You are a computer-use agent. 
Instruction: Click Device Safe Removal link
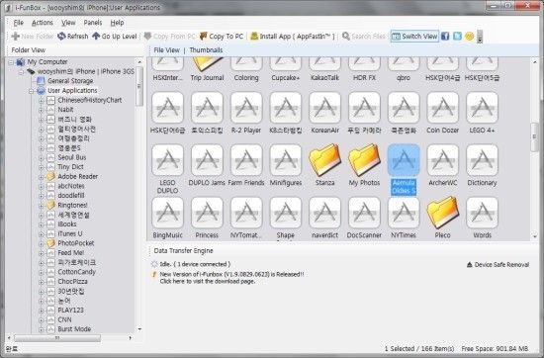point(498,265)
